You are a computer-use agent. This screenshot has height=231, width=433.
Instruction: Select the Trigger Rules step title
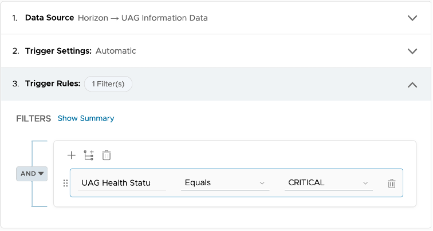[52, 84]
